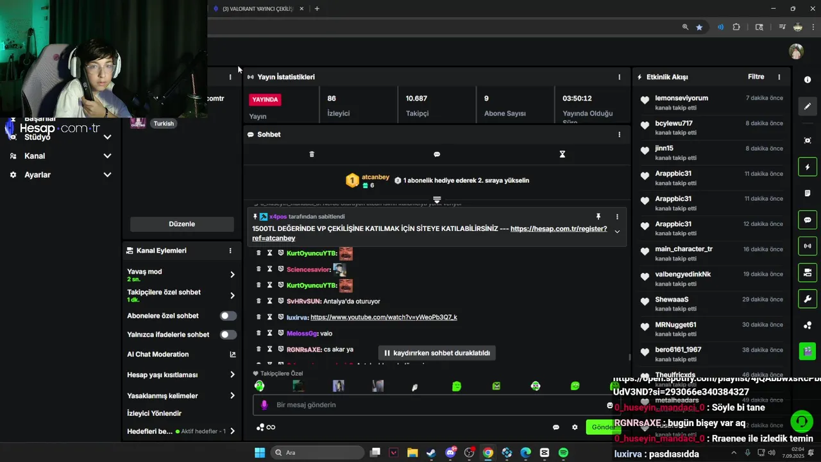
Task: Click the green Gönder send button
Action: point(603,427)
